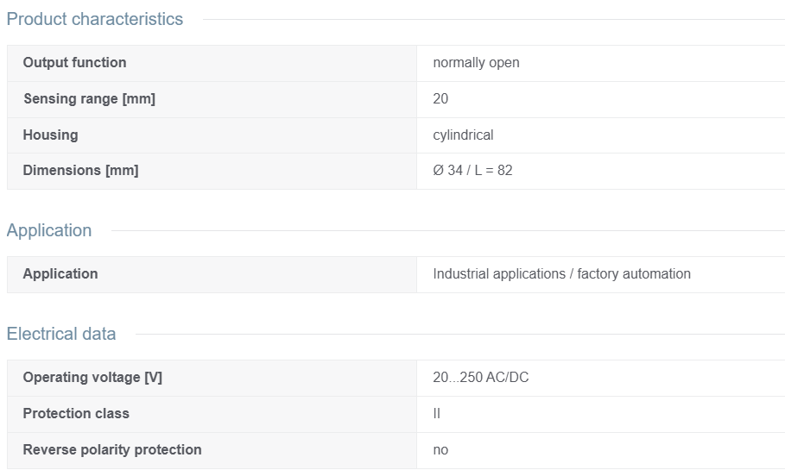785x470 pixels.
Task: Click the sensing range value 20
Action: (x=440, y=98)
